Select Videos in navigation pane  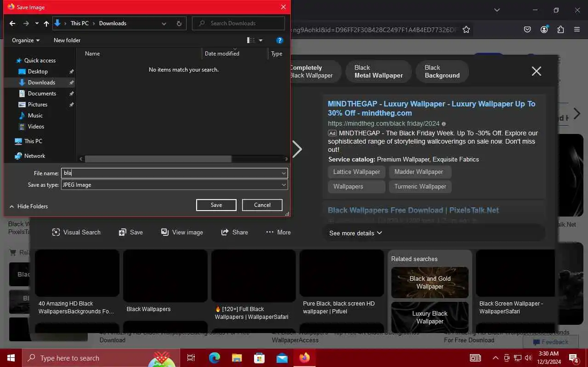[36, 127]
